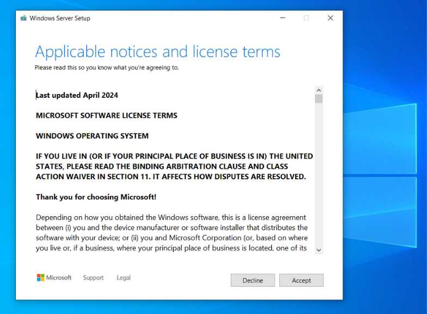Click the scroll down arrow of license text
The height and width of the screenshot is (314, 427).
319,250
